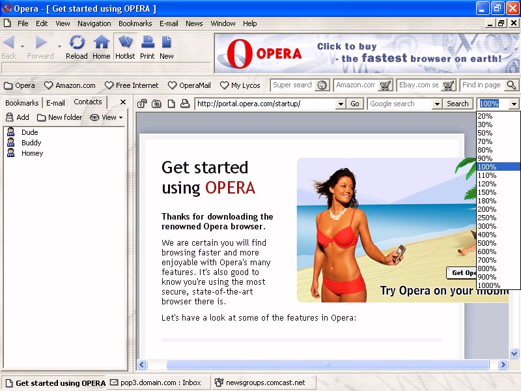Click the Opera banner advertisement
The height and width of the screenshot is (391, 521).
click(x=367, y=53)
